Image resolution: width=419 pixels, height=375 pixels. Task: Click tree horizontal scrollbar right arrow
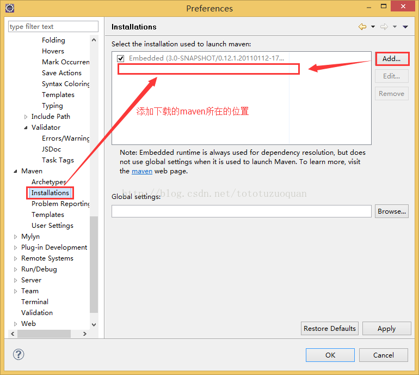click(85, 334)
